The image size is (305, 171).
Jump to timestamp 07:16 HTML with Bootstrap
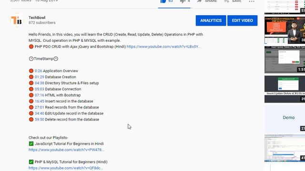[39, 95]
